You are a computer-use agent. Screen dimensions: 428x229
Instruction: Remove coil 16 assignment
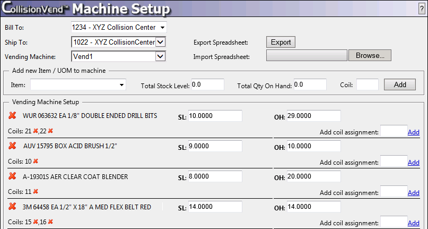50,222
